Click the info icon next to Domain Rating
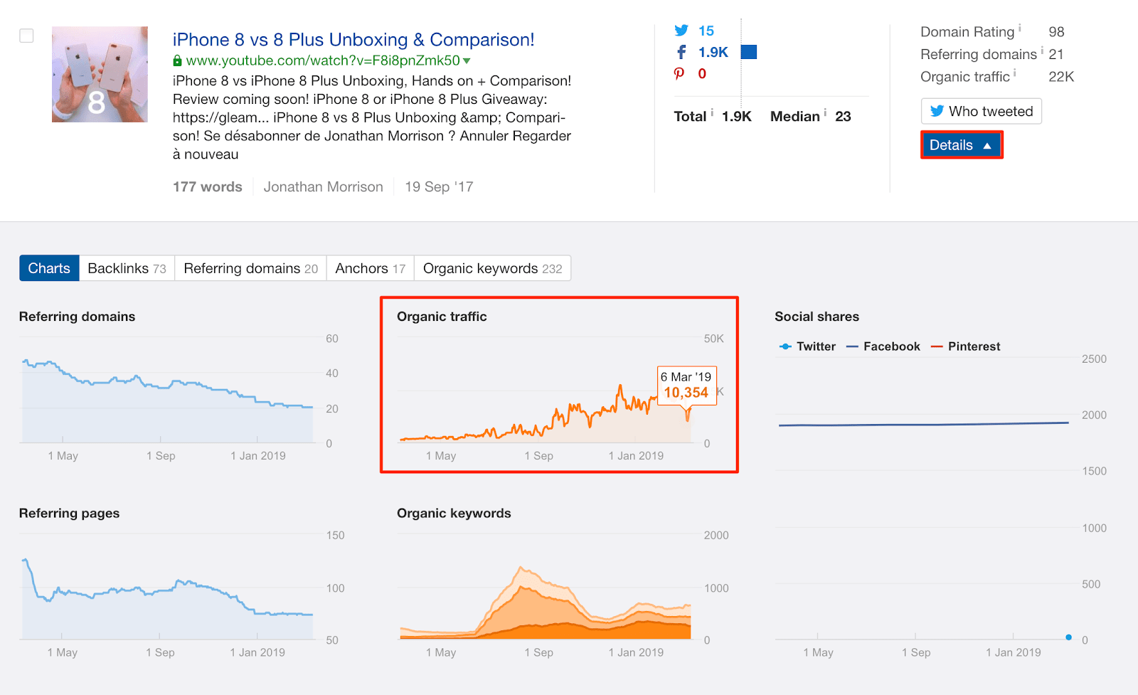 pos(1021,28)
